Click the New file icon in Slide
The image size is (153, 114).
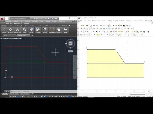(x=78, y=26)
